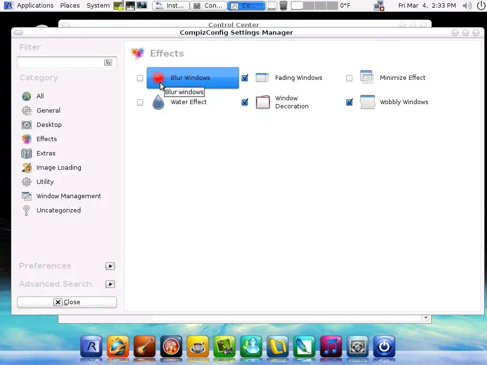Launch the photo and gamepad dock icon
Viewport: 487px width, 365px height.
[224, 346]
